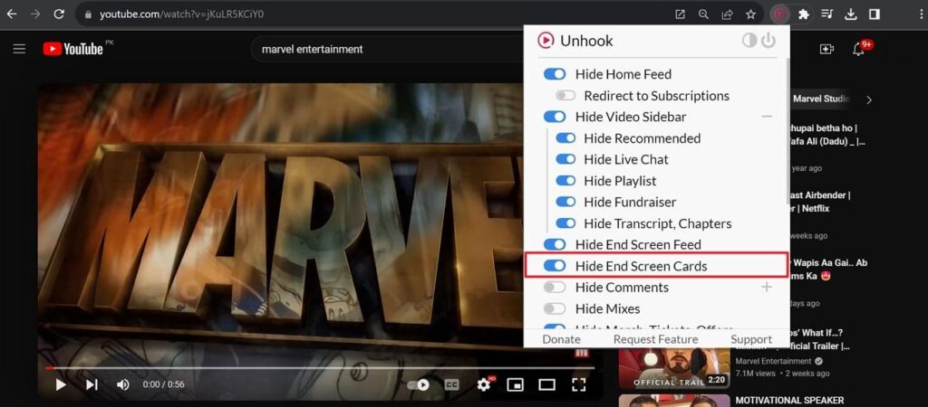The width and height of the screenshot is (928, 407).
Task: Go to YouTube home via logo
Action: click(74, 49)
